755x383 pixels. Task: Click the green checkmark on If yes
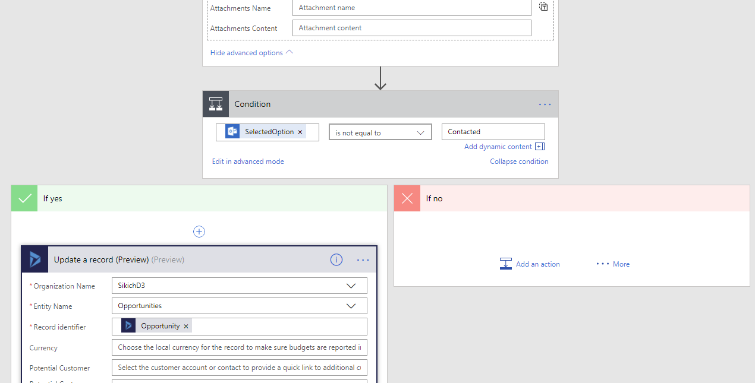[24, 198]
